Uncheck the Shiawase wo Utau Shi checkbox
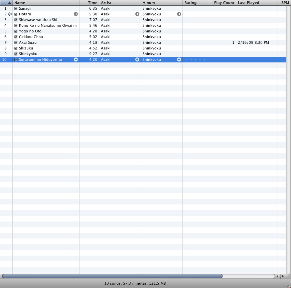Image resolution: width=291 pixels, height=288 pixels. tap(16, 20)
